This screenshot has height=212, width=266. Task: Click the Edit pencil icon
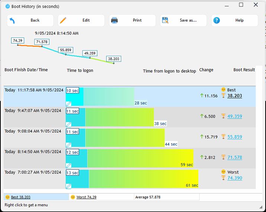pos(63,20)
